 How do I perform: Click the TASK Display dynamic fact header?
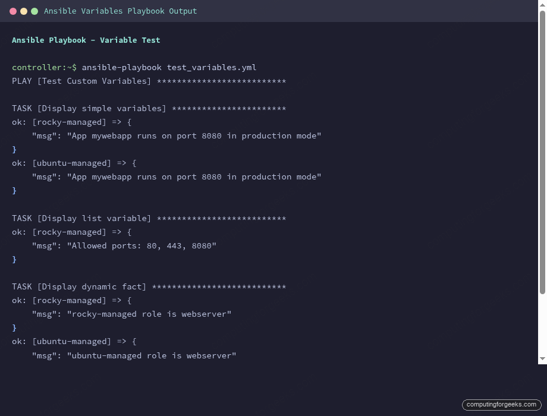pyautogui.click(x=149, y=286)
